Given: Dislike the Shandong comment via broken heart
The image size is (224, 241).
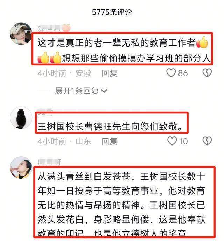Looking at the screenshot, I should [x=207, y=141].
